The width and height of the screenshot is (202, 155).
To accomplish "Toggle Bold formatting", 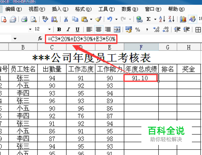I will pyautogui.click(x=59, y=29).
